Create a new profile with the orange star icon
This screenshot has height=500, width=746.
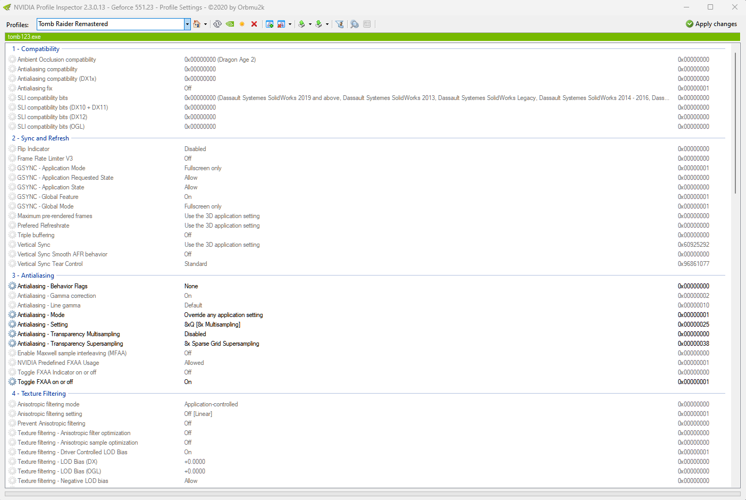[x=242, y=24]
